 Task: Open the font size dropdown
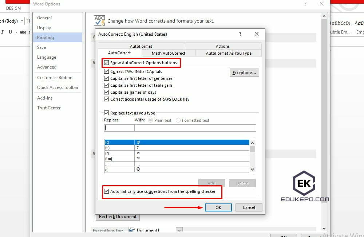click(x=28, y=21)
